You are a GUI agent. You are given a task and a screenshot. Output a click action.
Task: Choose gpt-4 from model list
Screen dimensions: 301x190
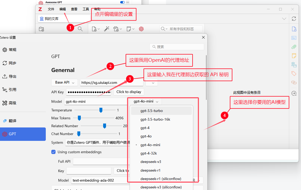pos(161,128)
